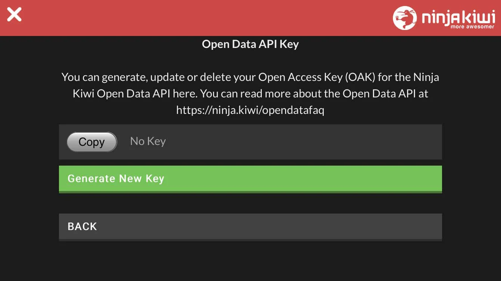The width and height of the screenshot is (501, 281).
Task: Click the Open Data API Key title
Action: pos(250,44)
